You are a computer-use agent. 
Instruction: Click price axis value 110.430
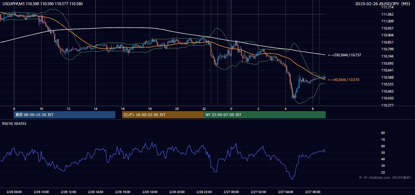387,98
